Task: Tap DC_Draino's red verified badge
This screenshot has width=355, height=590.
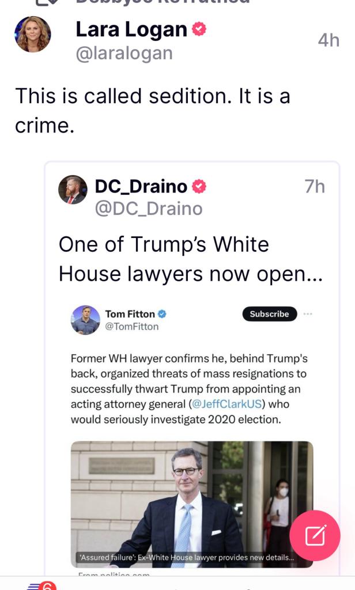Action: (199, 187)
